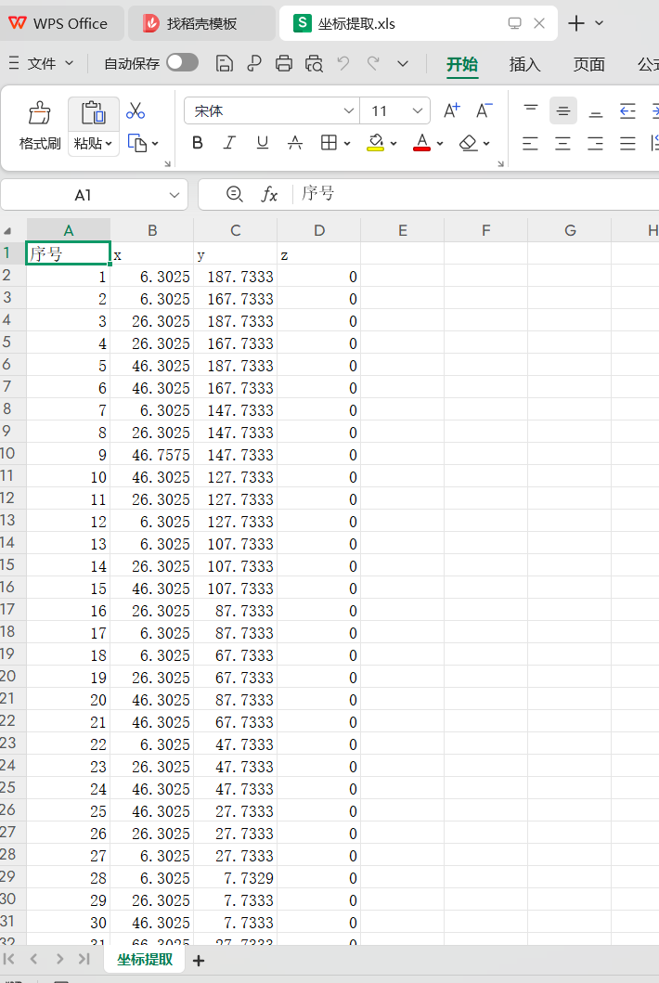This screenshot has width=659, height=983.
Task: Click the scissors Cut icon
Action: point(136,110)
